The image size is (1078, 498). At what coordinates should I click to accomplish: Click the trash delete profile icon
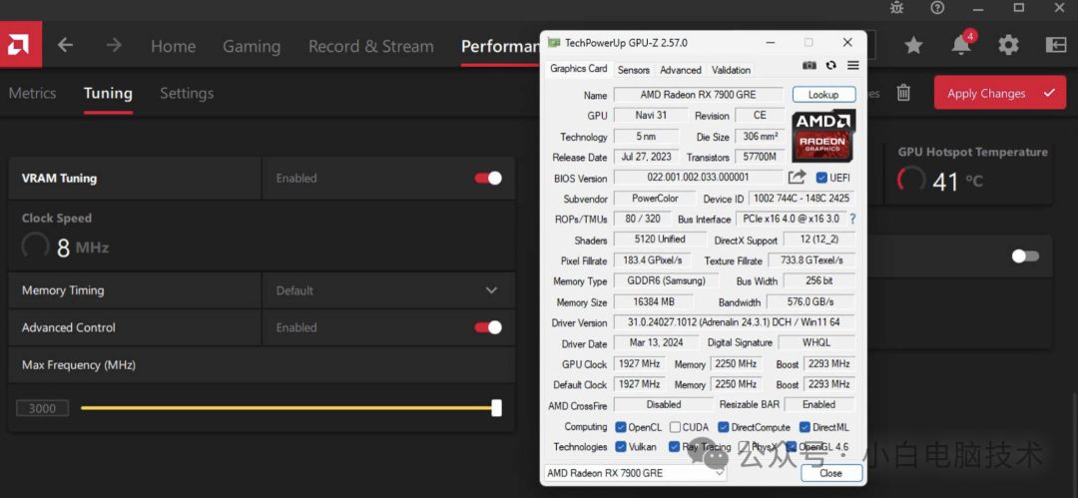pos(904,92)
